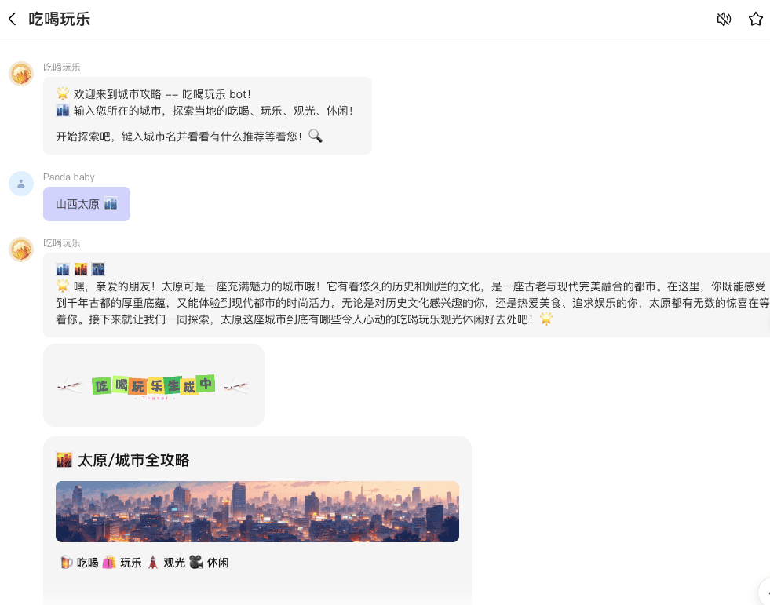Select the 山西太原 user message bubble
The width and height of the screenshot is (770, 605).
point(86,204)
